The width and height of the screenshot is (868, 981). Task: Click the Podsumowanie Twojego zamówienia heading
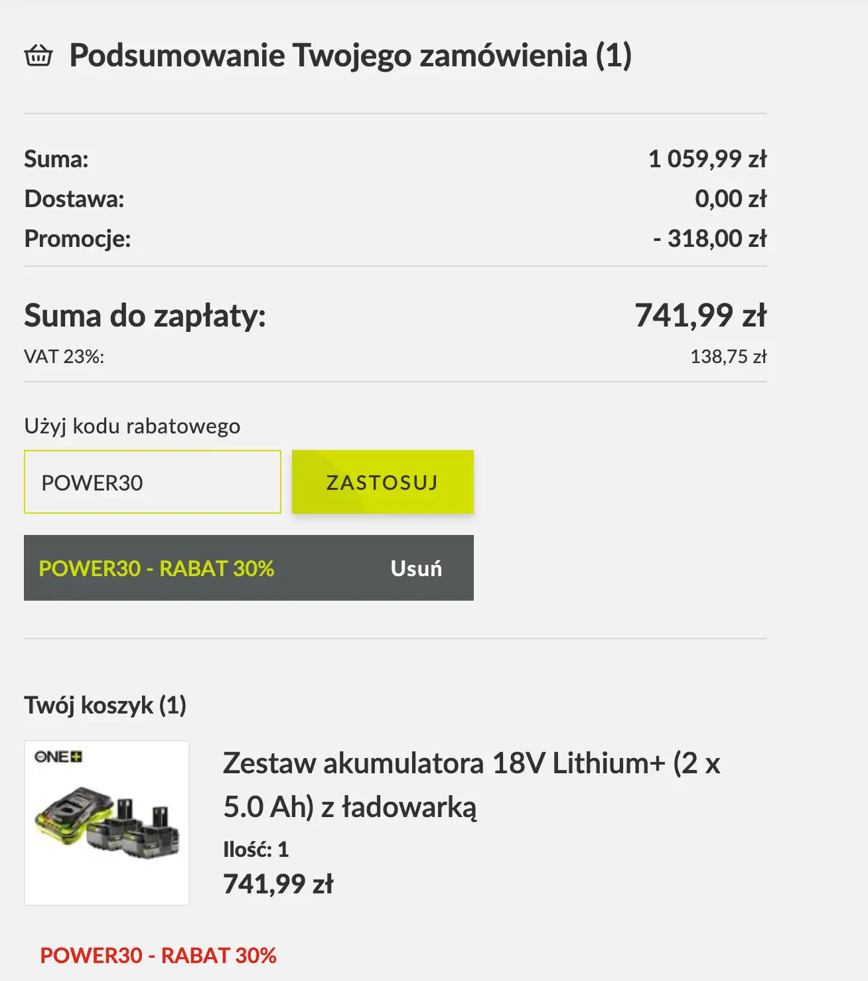point(350,55)
